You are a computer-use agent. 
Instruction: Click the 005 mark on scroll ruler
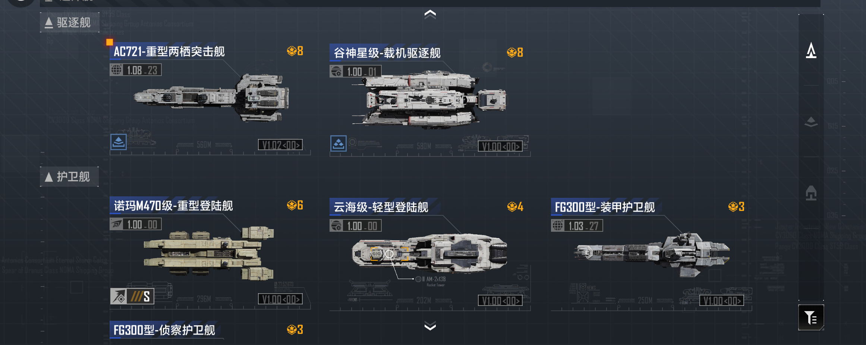click(x=832, y=81)
